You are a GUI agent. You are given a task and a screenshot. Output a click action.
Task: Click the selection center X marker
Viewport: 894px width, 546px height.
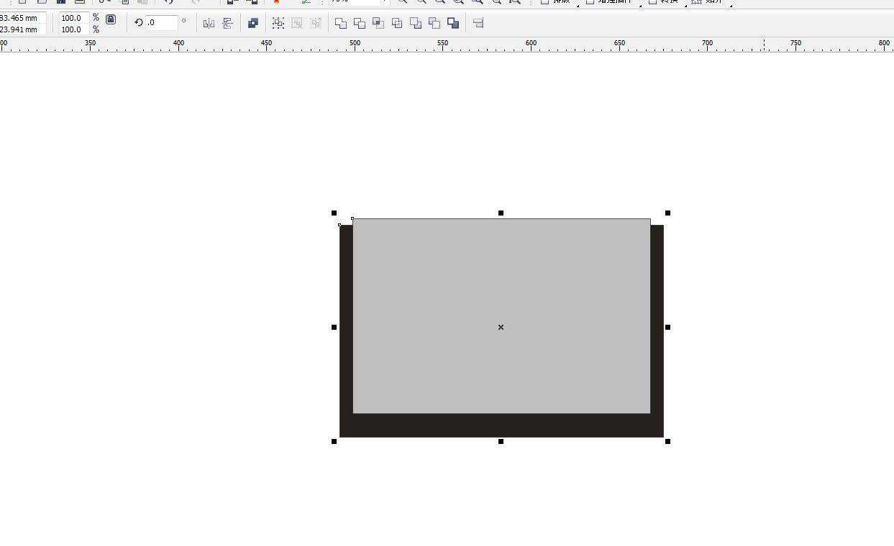tap(501, 328)
